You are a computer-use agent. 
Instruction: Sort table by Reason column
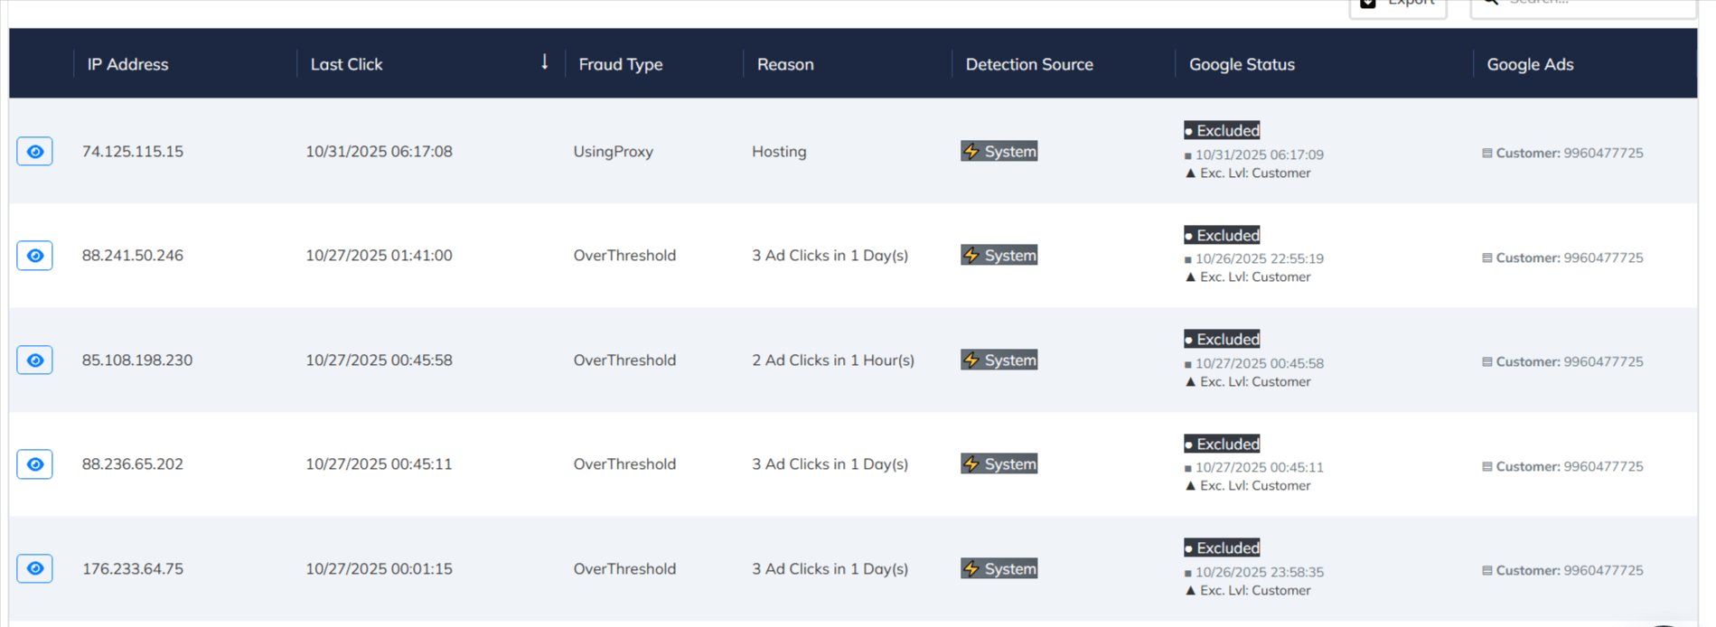pyautogui.click(x=784, y=64)
